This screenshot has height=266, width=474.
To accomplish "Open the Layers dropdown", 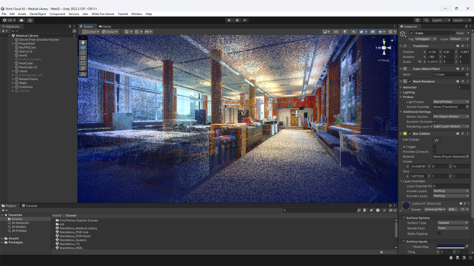I will pos(441,20).
